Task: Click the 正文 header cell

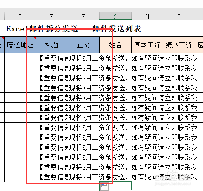Action: pos(84,45)
